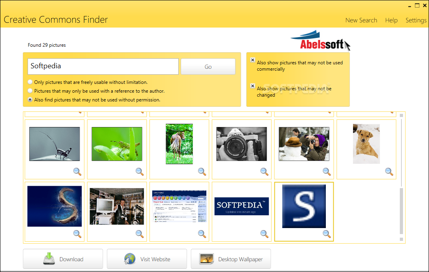
Task: Select the blue island S wallpaper thumbnail
Action: point(54,206)
